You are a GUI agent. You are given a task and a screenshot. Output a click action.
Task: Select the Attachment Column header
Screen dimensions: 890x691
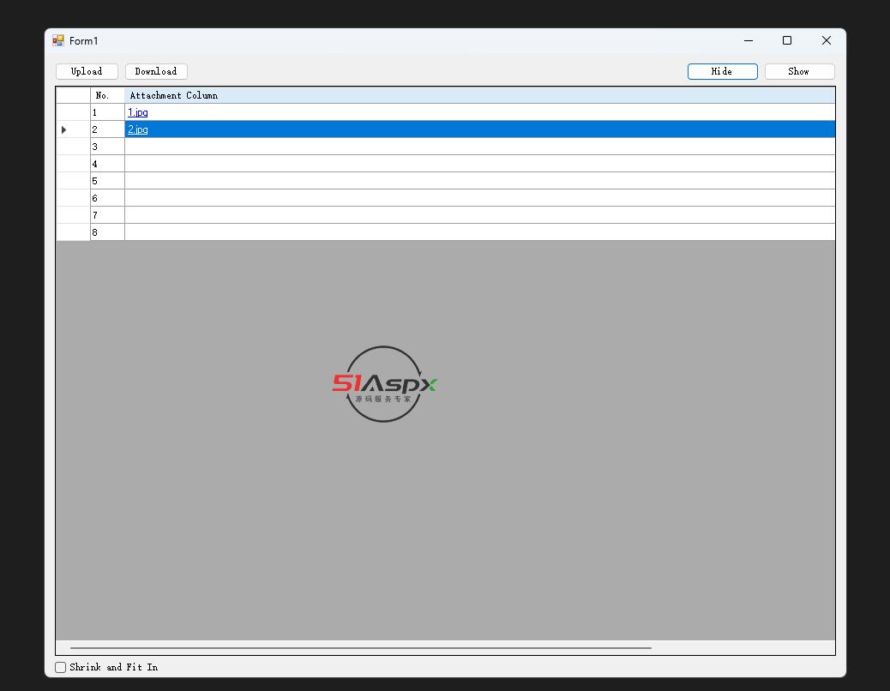479,95
